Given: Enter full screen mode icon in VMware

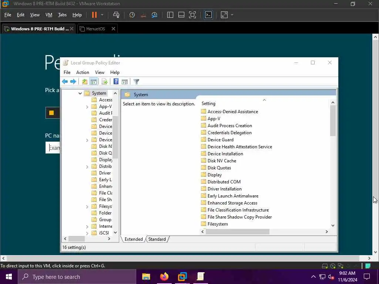Looking at the screenshot, I should click(x=192, y=15).
